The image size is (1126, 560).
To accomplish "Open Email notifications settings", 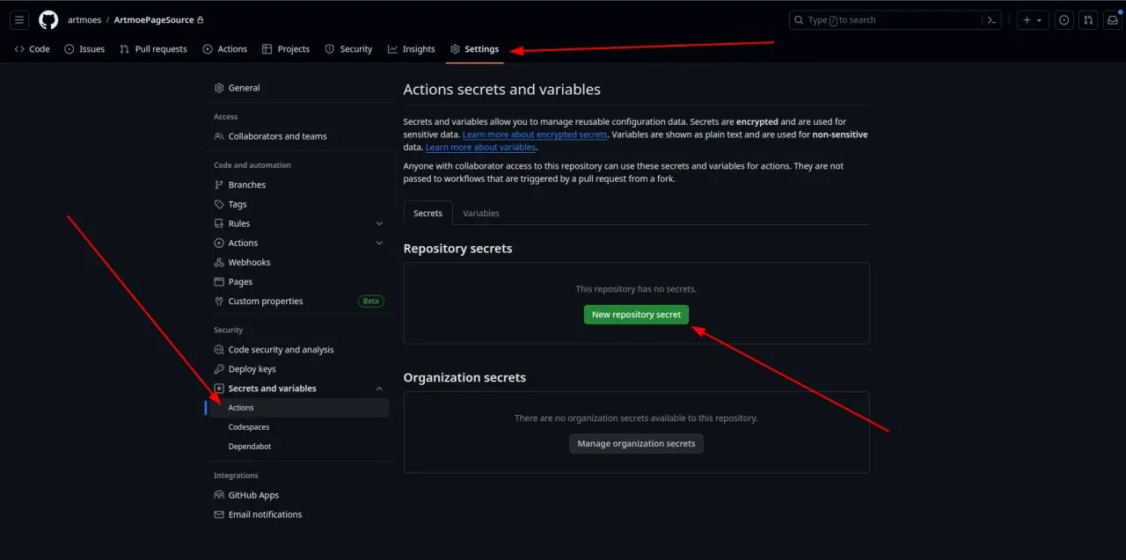I will [265, 514].
